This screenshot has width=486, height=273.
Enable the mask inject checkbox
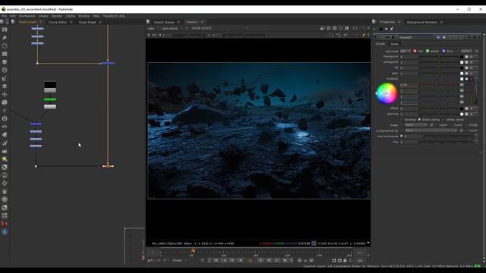[x=437, y=125]
